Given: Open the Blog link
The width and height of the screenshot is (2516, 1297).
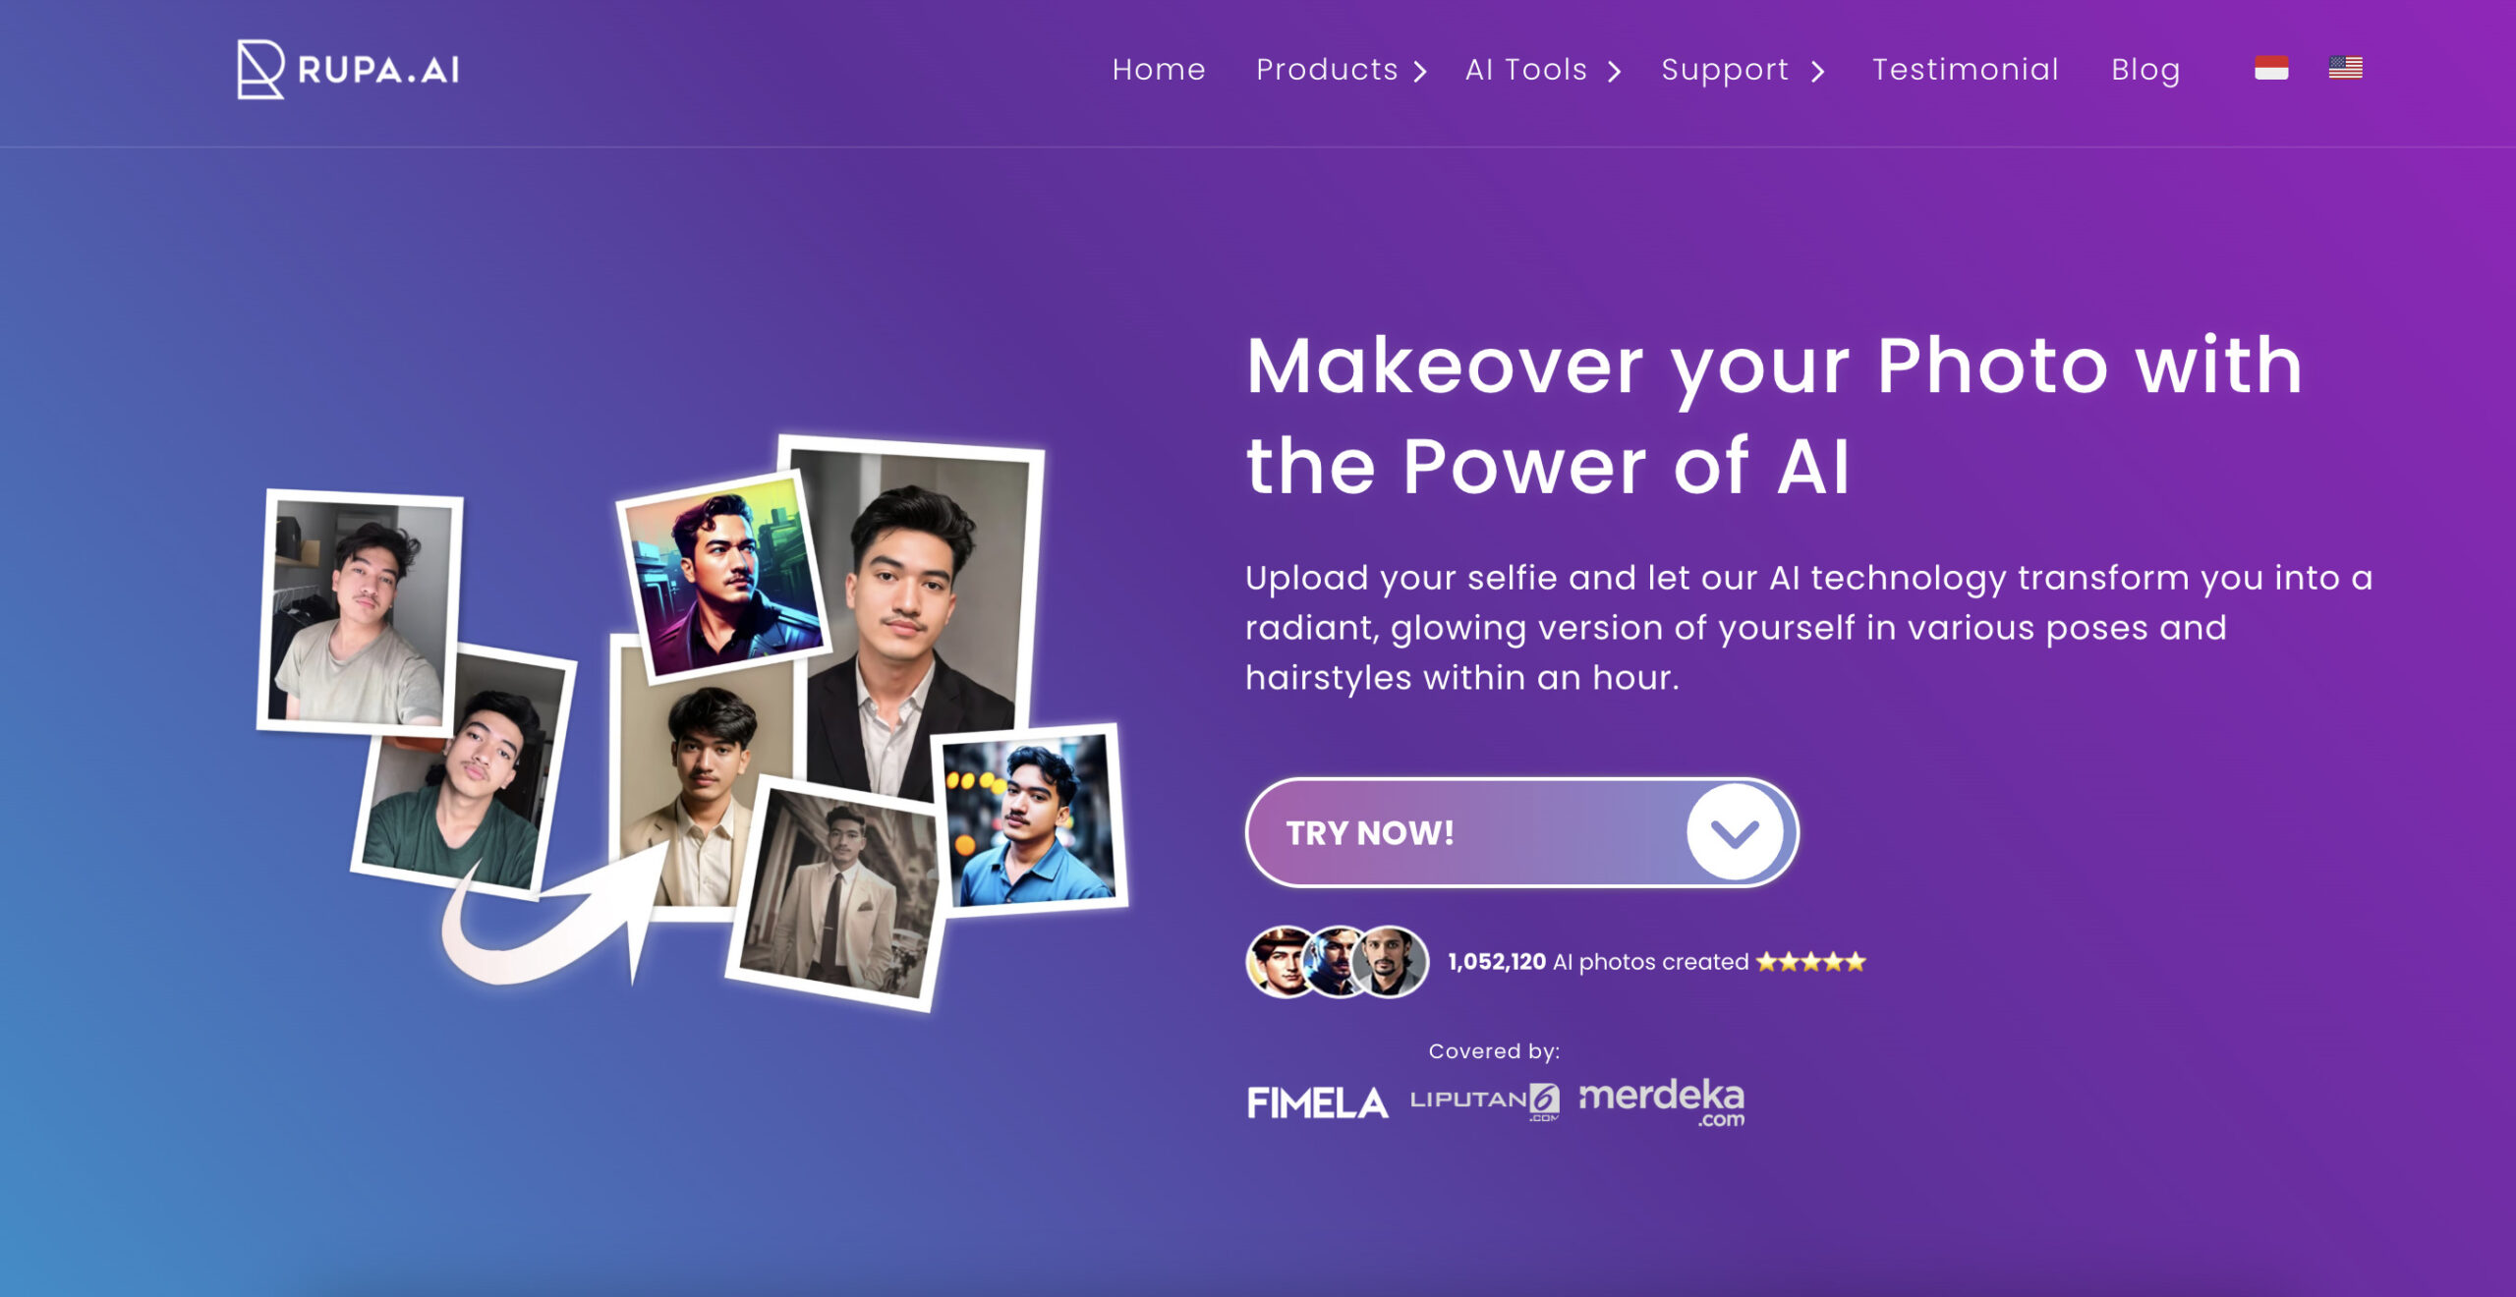Looking at the screenshot, I should [2145, 70].
